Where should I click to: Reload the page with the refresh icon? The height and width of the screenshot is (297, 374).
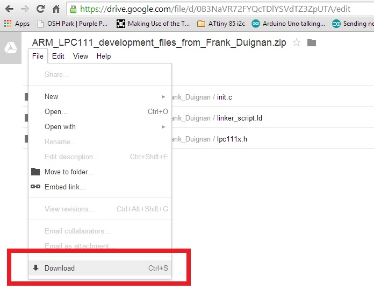40,9
